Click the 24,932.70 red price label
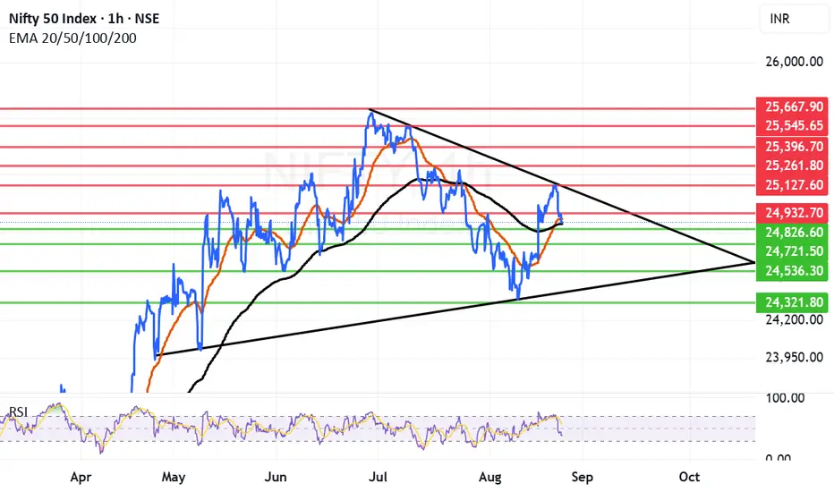Image resolution: width=834 pixels, height=492 pixels. (x=794, y=213)
